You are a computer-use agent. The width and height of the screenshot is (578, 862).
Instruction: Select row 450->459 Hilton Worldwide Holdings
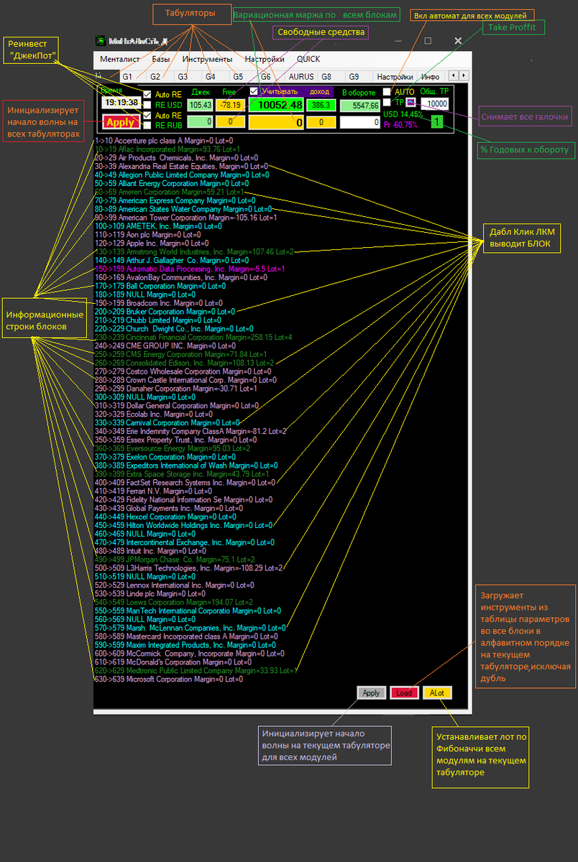click(x=184, y=525)
